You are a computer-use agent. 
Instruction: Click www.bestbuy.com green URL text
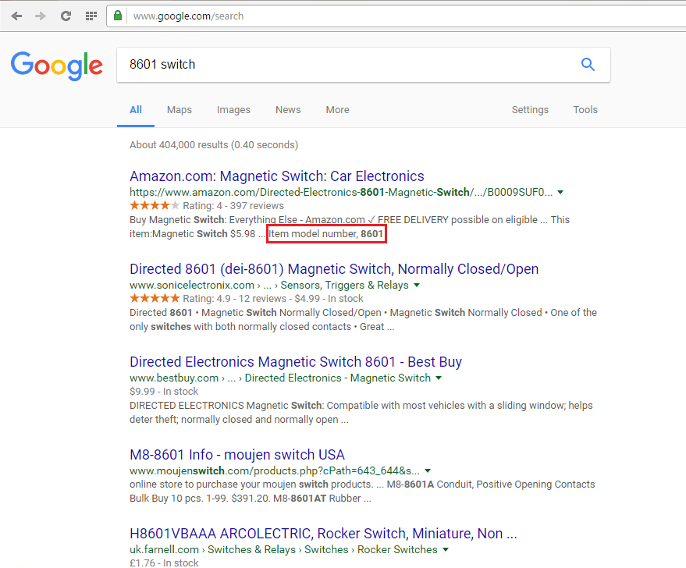point(174,378)
